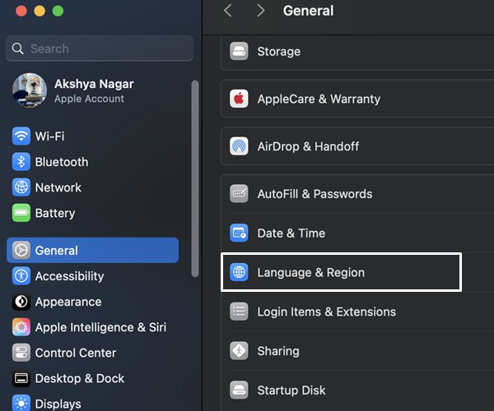Select Wi-Fi label in sidebar
The width and height of the screenshot is (494, 411).
pos(49,136)
